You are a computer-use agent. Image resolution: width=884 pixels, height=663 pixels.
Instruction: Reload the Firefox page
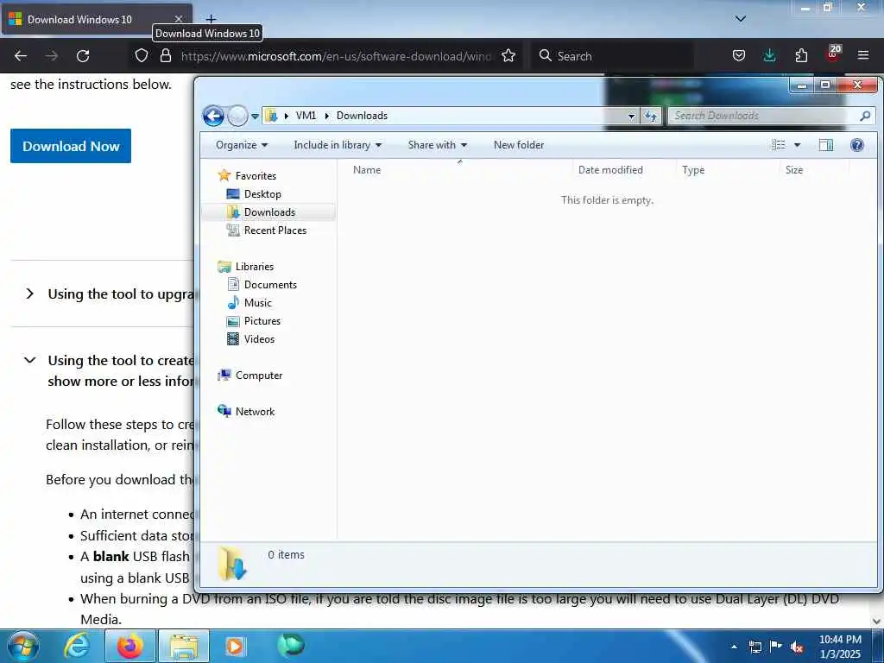pos(83,56)
